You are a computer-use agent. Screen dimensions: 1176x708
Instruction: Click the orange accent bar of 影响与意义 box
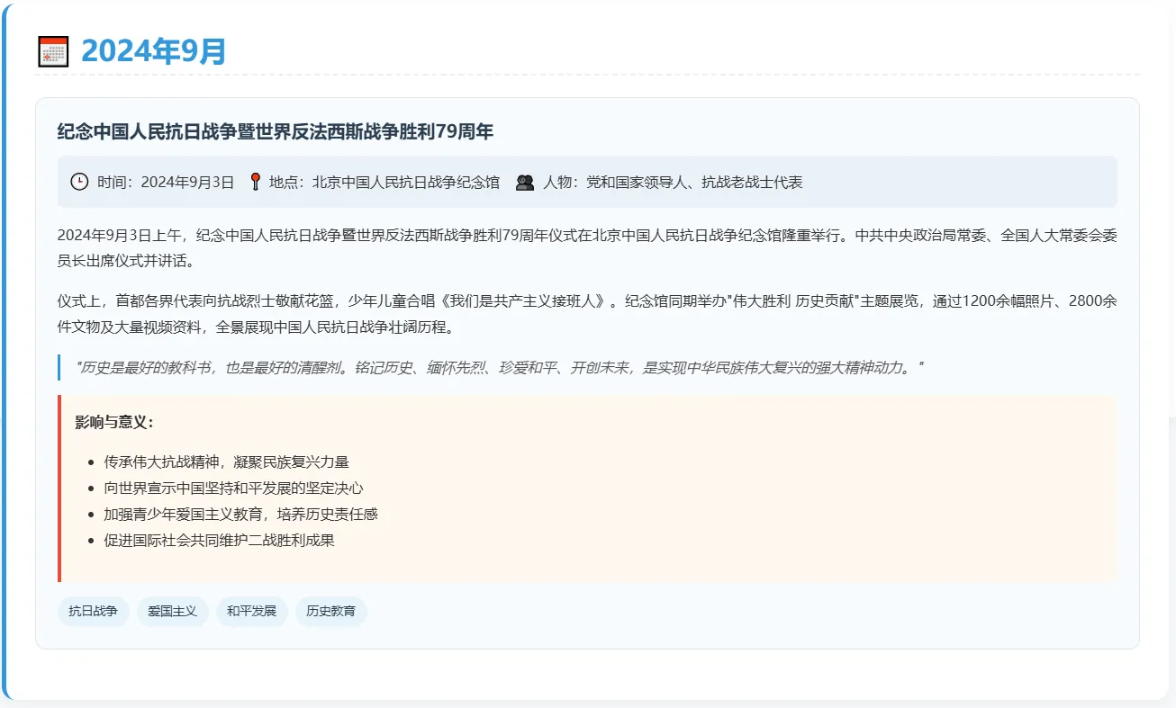[x=60, y=488]
